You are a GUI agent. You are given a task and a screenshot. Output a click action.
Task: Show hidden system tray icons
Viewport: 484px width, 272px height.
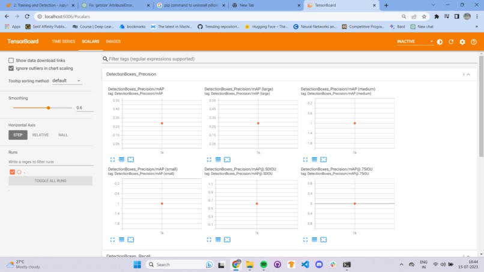[x=401, y=265]
